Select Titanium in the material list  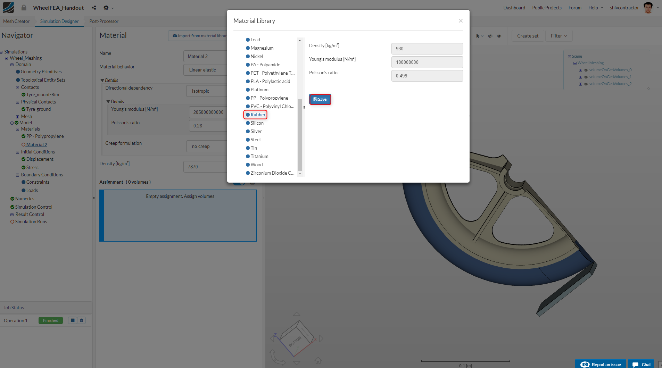(x=257, y=156)
